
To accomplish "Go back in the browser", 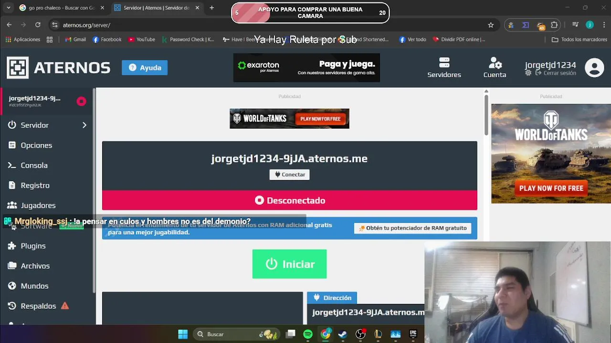I will 9,25.
